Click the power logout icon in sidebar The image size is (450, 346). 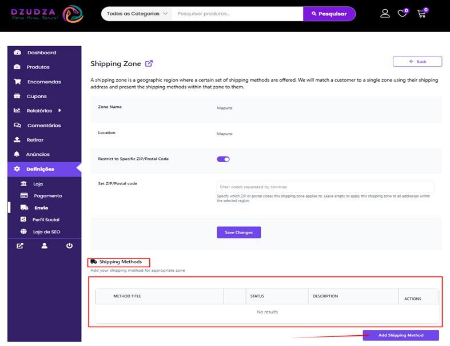pos(69,246)
